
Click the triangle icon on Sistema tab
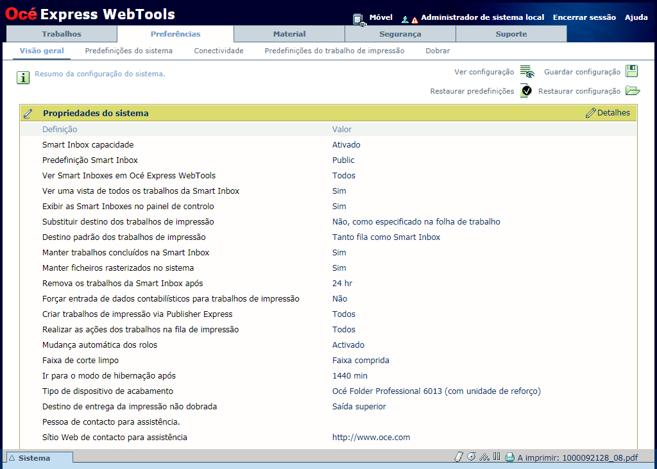(12, 458)
